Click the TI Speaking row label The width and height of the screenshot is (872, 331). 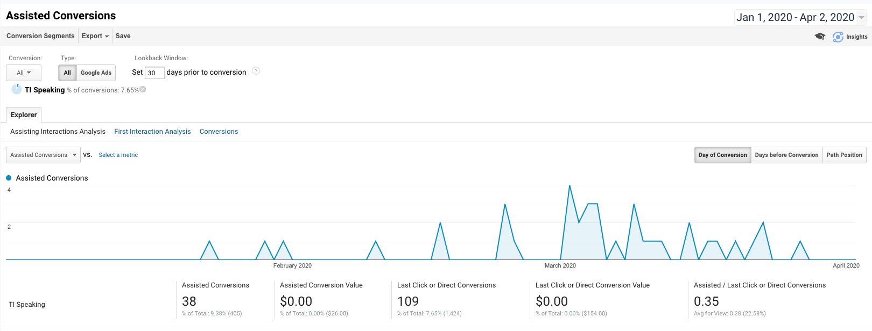click(27, 304)
